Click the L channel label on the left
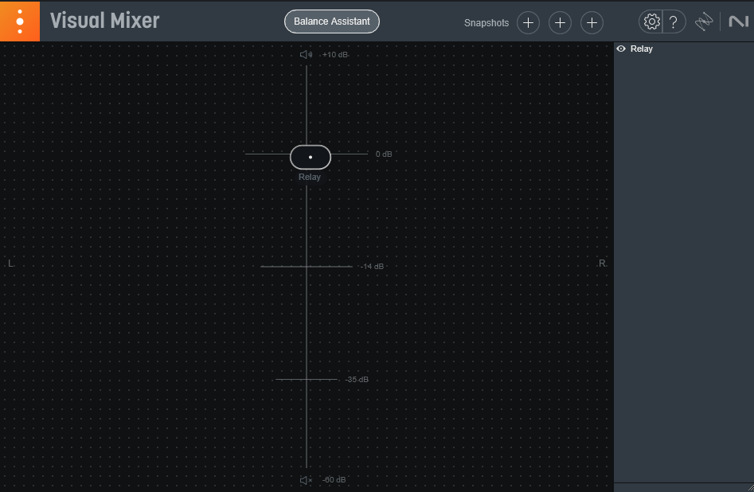The image size is (754, 492). pyautogui.click(x=10, y=263)
